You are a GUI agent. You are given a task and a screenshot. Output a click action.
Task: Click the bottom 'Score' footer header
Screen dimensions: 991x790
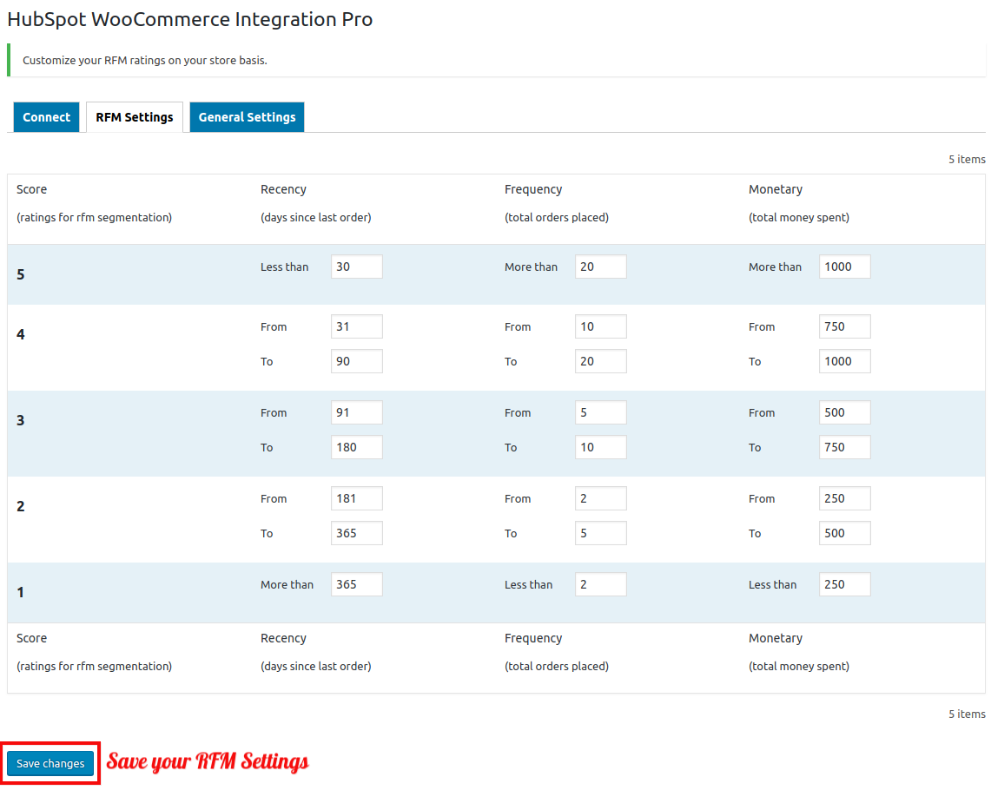click(31, 638)
